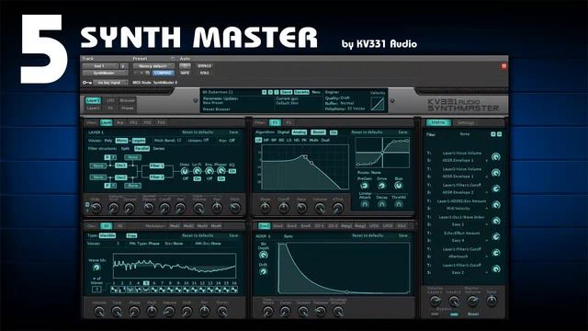Switch to Settings tab beside Matrix
This screenshot has height=331, width=588.
click(x=466, y=122)
